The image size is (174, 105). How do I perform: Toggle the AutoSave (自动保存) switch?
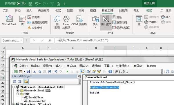coord(21,3)
